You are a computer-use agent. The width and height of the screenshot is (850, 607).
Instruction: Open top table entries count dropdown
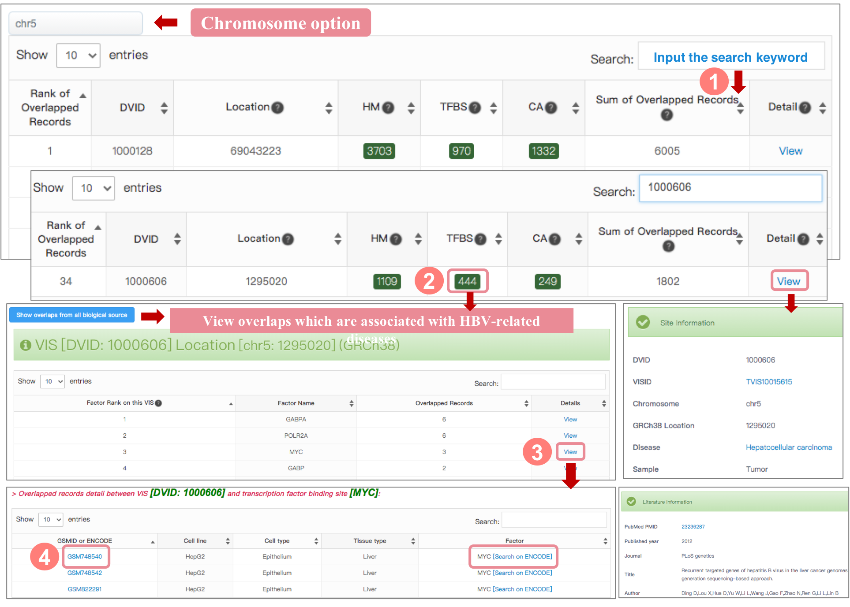point(79,56)
